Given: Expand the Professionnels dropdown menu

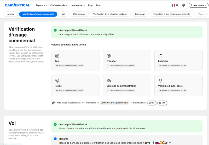Looking at the screenshot, I should point(59,5).
